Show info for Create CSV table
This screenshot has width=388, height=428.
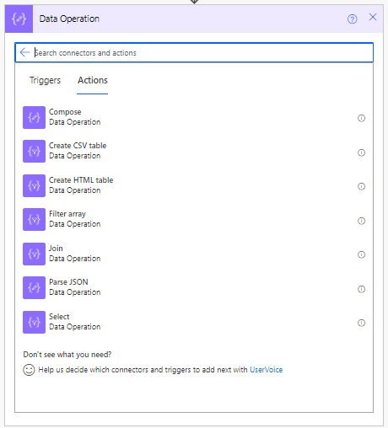361,152
